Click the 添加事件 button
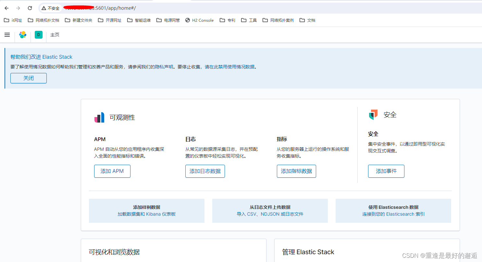 point(386,171)
